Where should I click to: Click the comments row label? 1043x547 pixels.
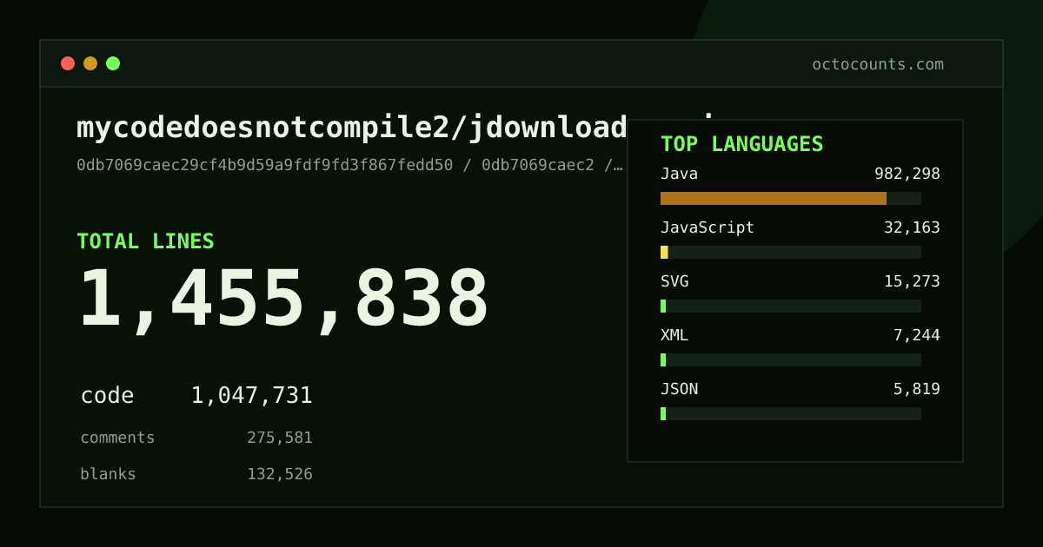pos(117,438)
